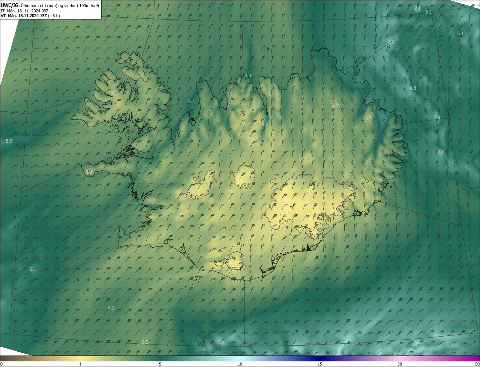Click the '15' tick on the colorbar
This screenshot has height=367, width=480.
coord(320,364)
